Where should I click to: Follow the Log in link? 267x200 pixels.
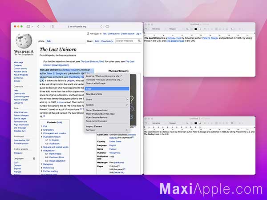coord(138,34)
